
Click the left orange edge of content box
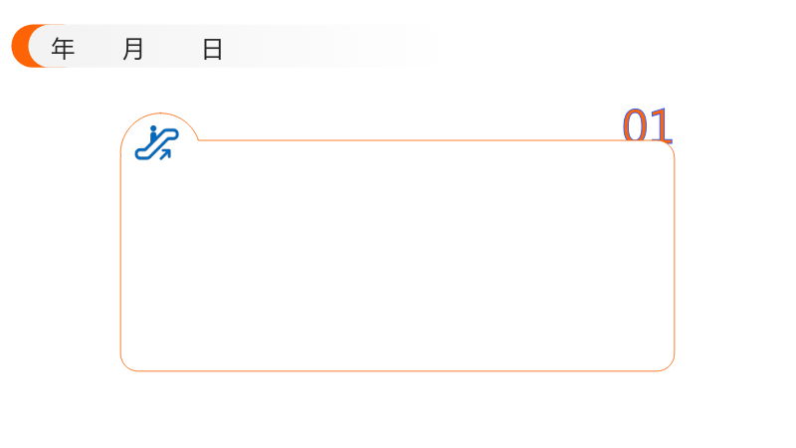pyautogui.click(x=120, y=256)
